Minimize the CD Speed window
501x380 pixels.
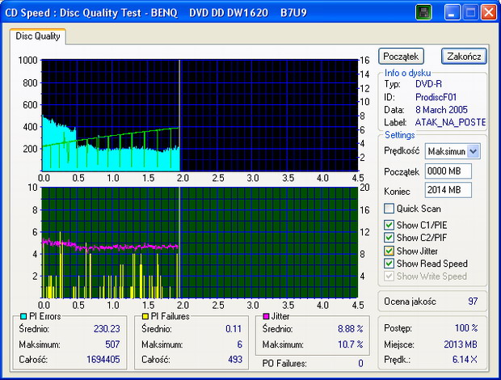pyautogui.click(x=452, y=12)
